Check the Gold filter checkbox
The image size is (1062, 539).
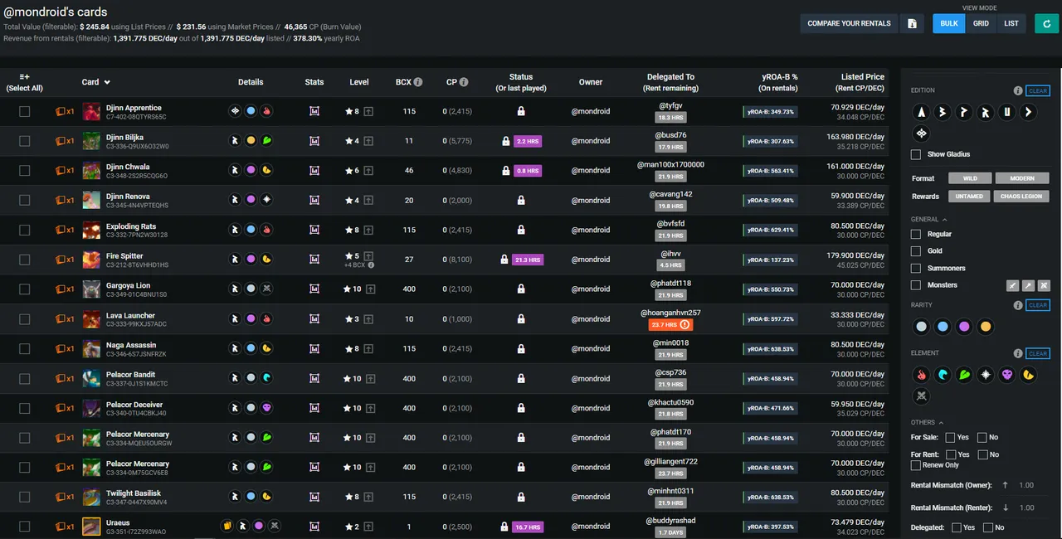[x=916, y=251]
